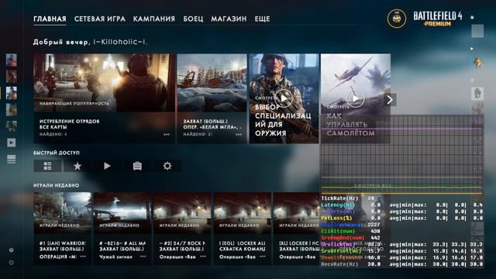
Task: Open options dots on [EGL] LOCKER ALL card
Action: point(263,257)
